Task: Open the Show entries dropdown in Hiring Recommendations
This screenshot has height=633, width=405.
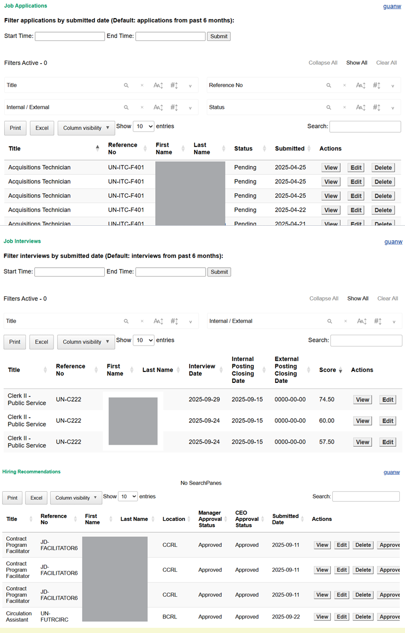Action: 128,497
